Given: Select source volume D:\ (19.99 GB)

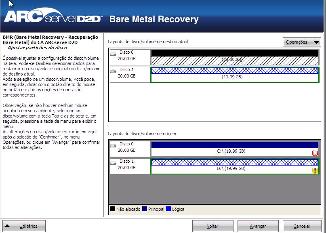Looking at the screenshot, I should click(235, 166).
